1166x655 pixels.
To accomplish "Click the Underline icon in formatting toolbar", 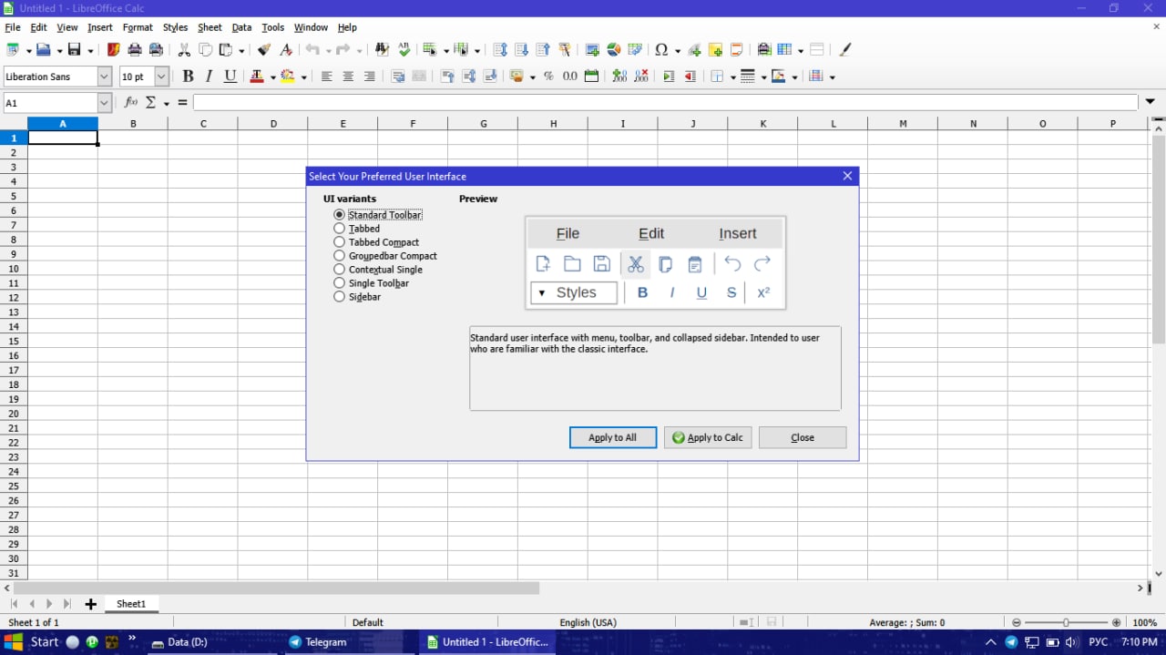I will pyautogui.click(x=230, y=77).
